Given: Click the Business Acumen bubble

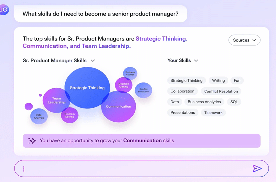Looking at the screenshot, I should point(130,73).
